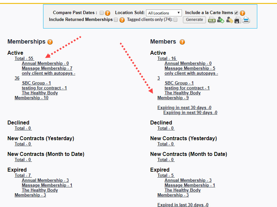The width and height of the screenshot is (277, 207).
Task: Print the report
Action: coord(246,20)
